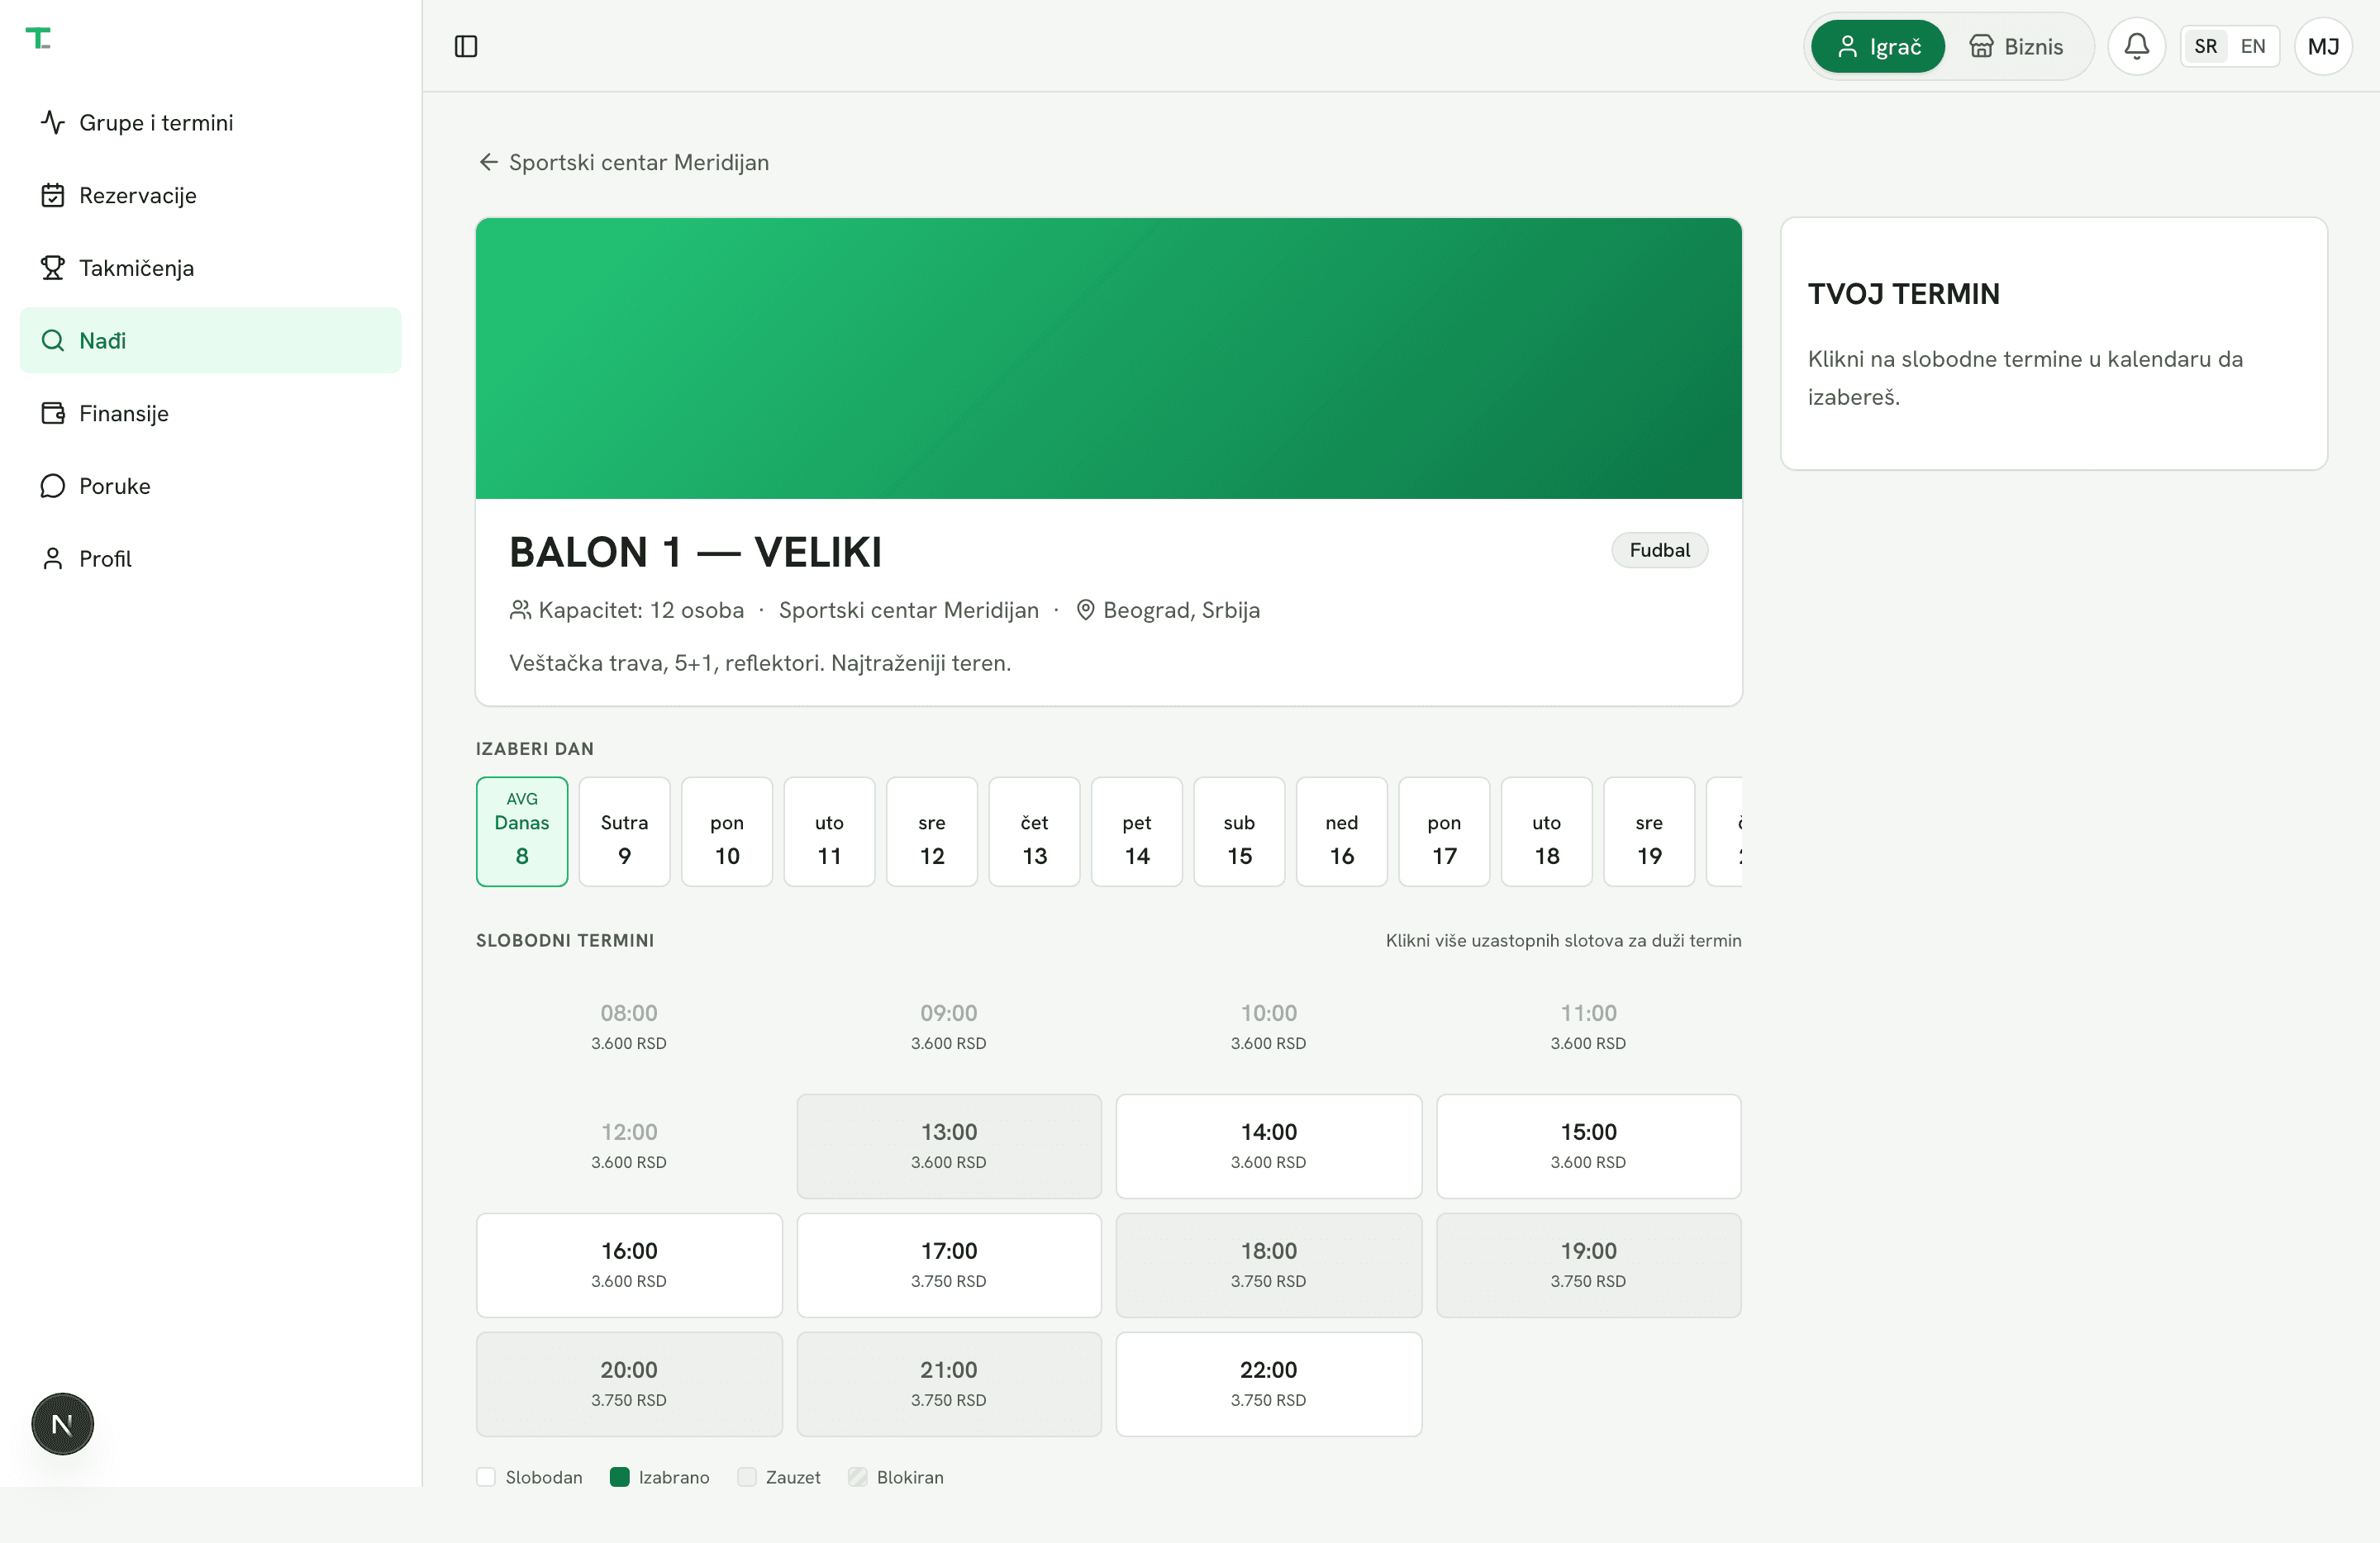Set language to SR
2380x1543 pixels.
[x=2205, y=46]
